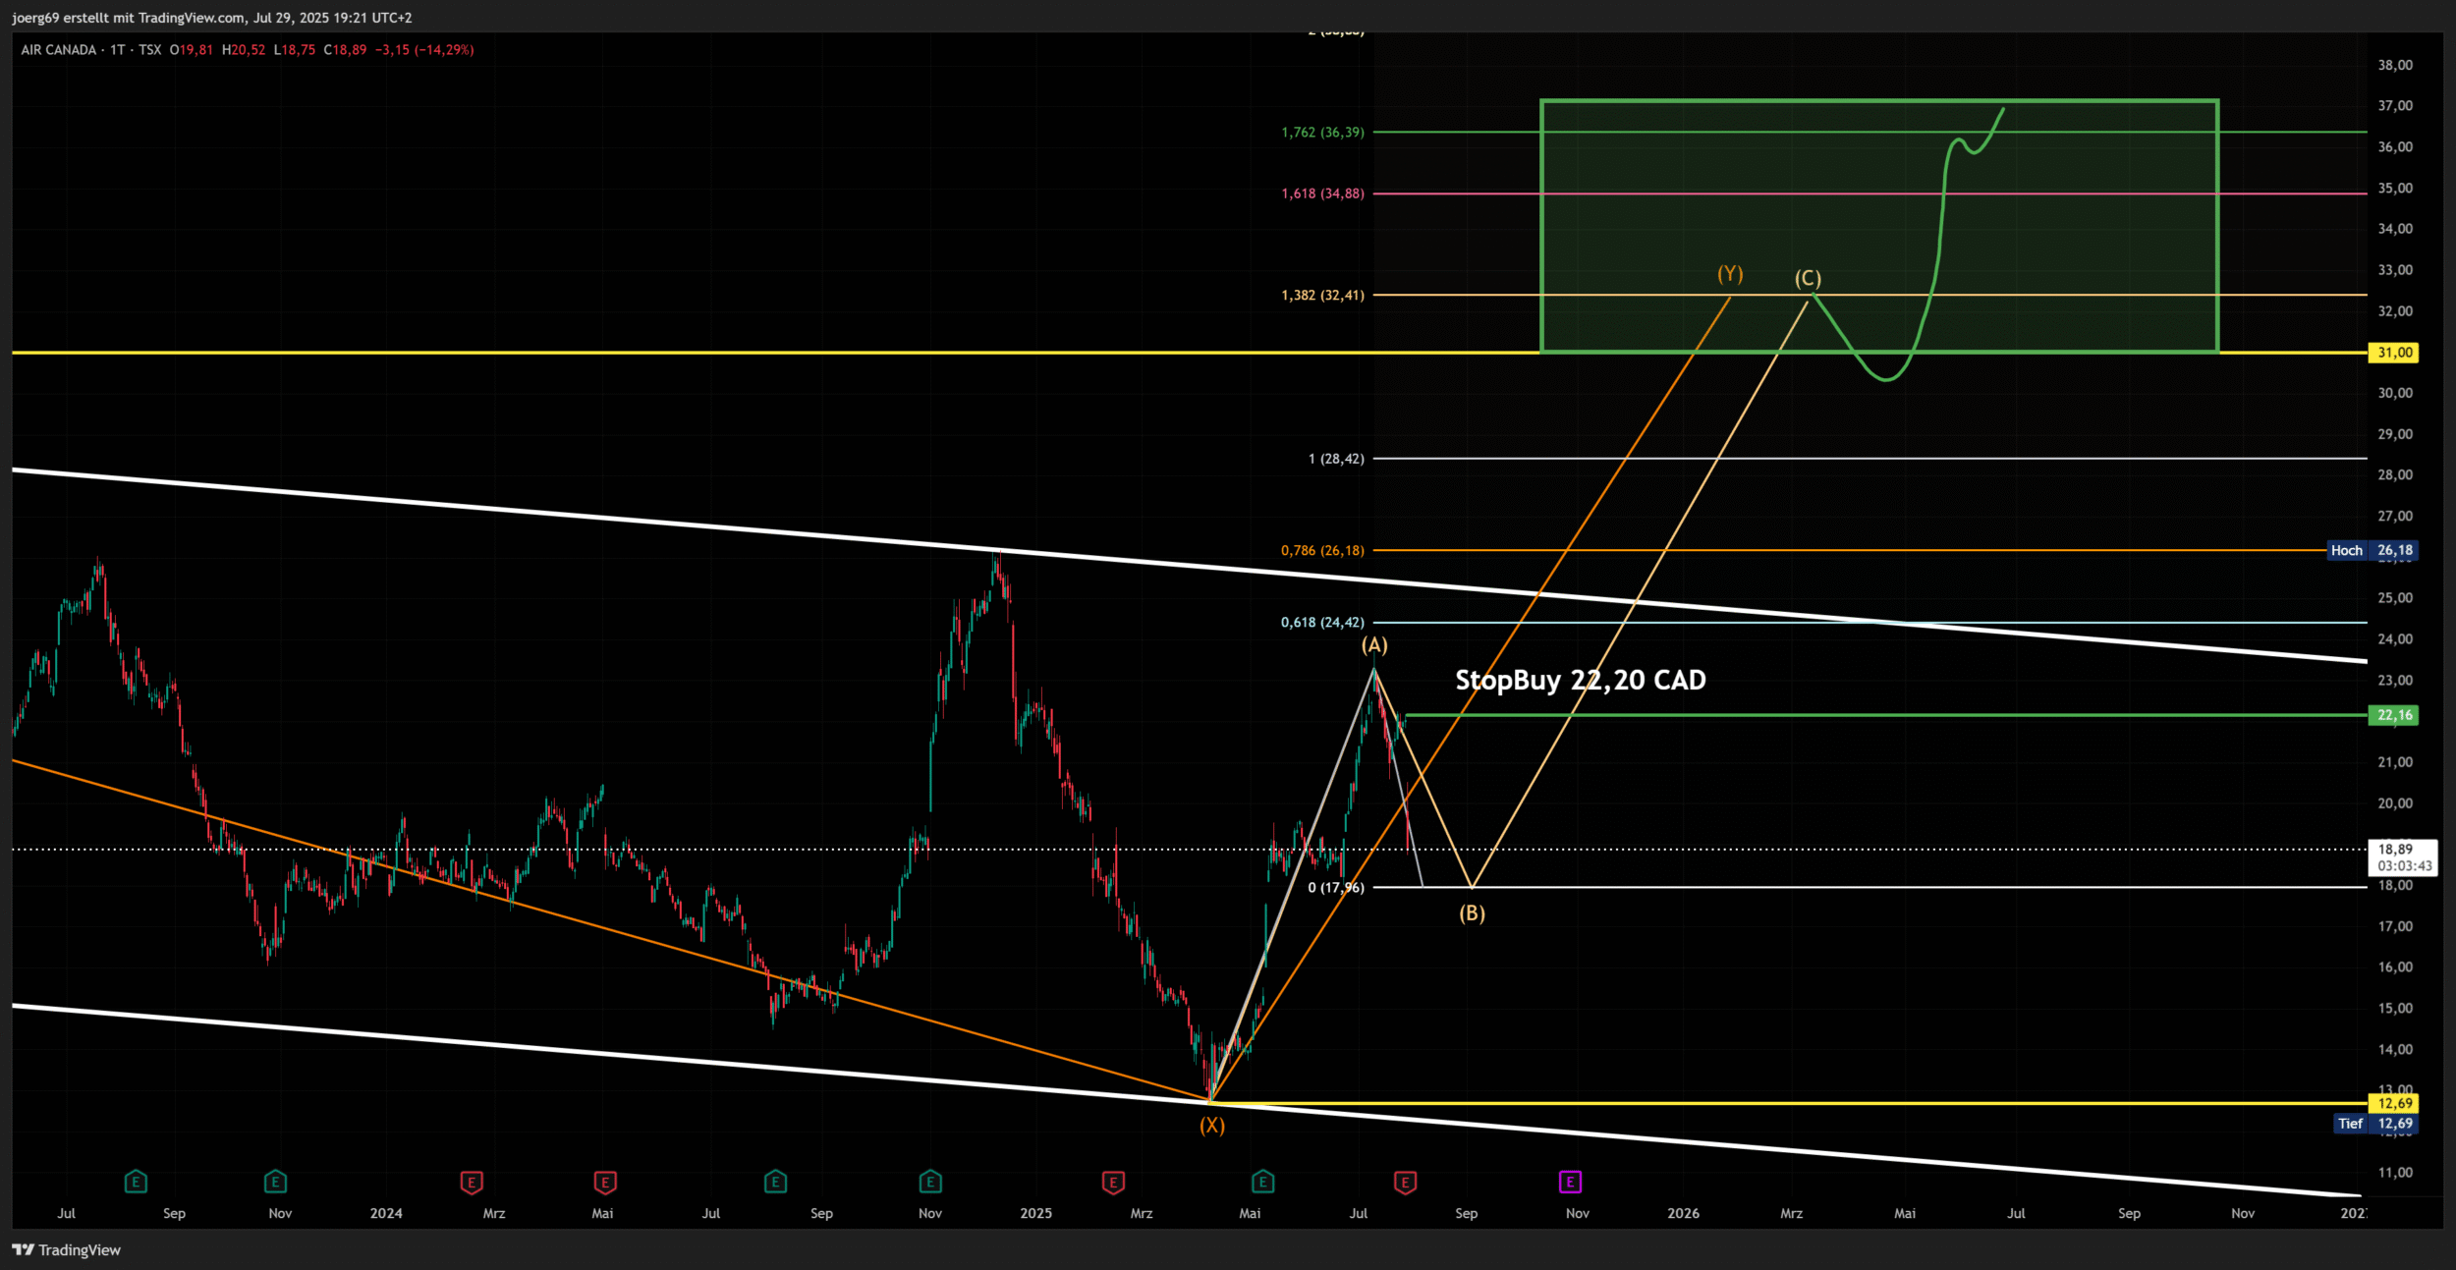Click the yellow 31,00 price axis label
Image resolution: width=2456 pixels, height=1270 pixels.
[x=2393, y=353]
